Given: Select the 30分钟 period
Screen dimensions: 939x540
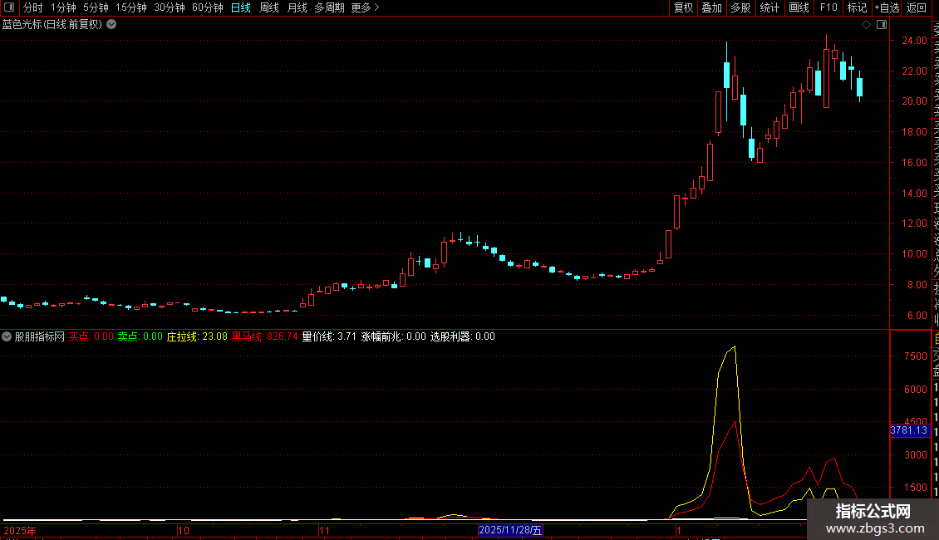Looking at the screenshot, I should [x=170, y=7].
